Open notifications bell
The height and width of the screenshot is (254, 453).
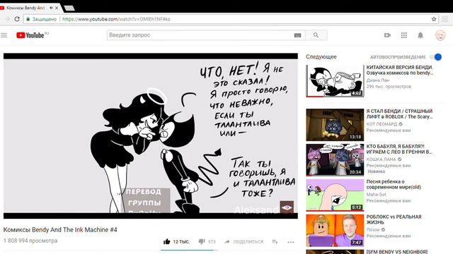(x=420, y=35)
